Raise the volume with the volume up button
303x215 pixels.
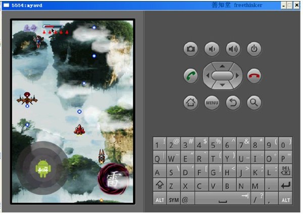(x=233, y=49)
